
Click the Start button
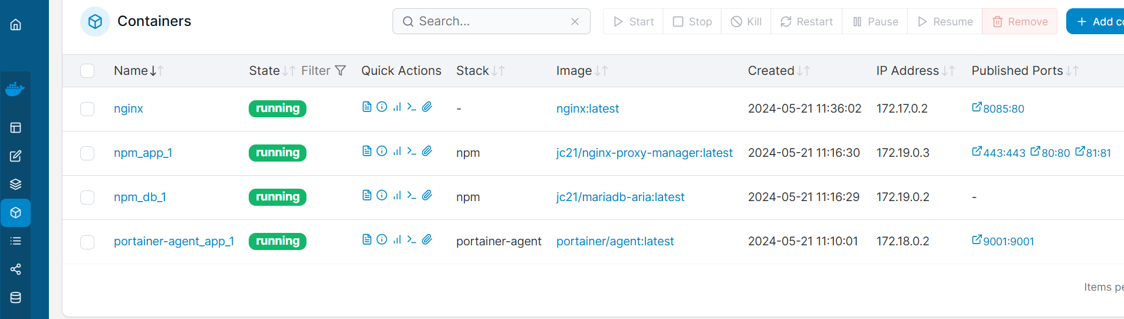pyautogui.click(x=633, y=22)
